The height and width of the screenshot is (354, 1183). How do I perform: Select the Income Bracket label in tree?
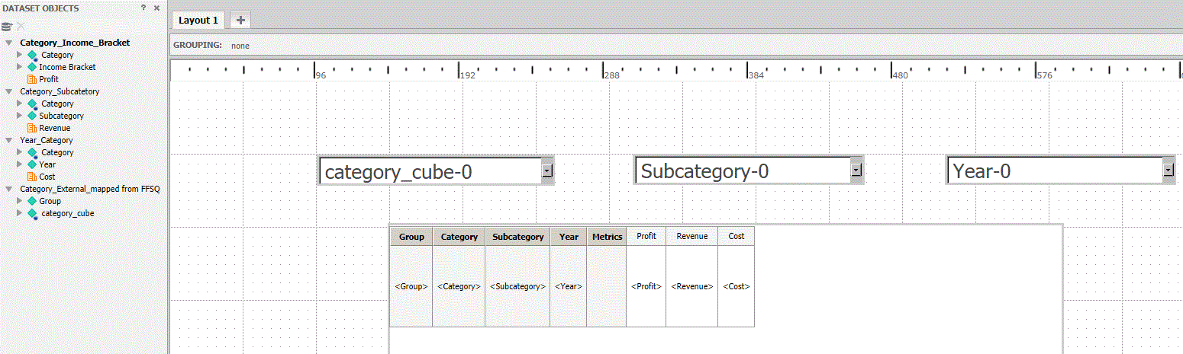[67, 67]
